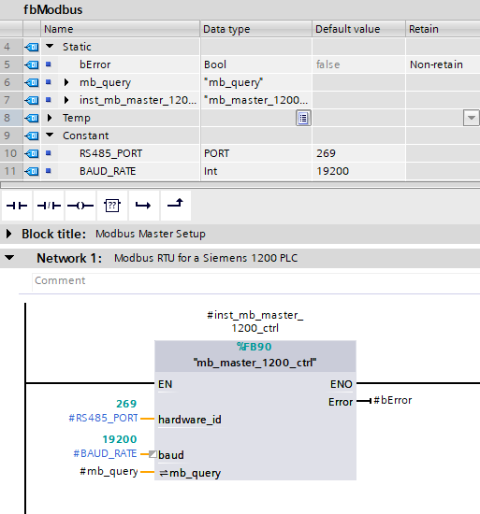
Task: Click BAUD_RATE constant name
Action: click(108, 171)
